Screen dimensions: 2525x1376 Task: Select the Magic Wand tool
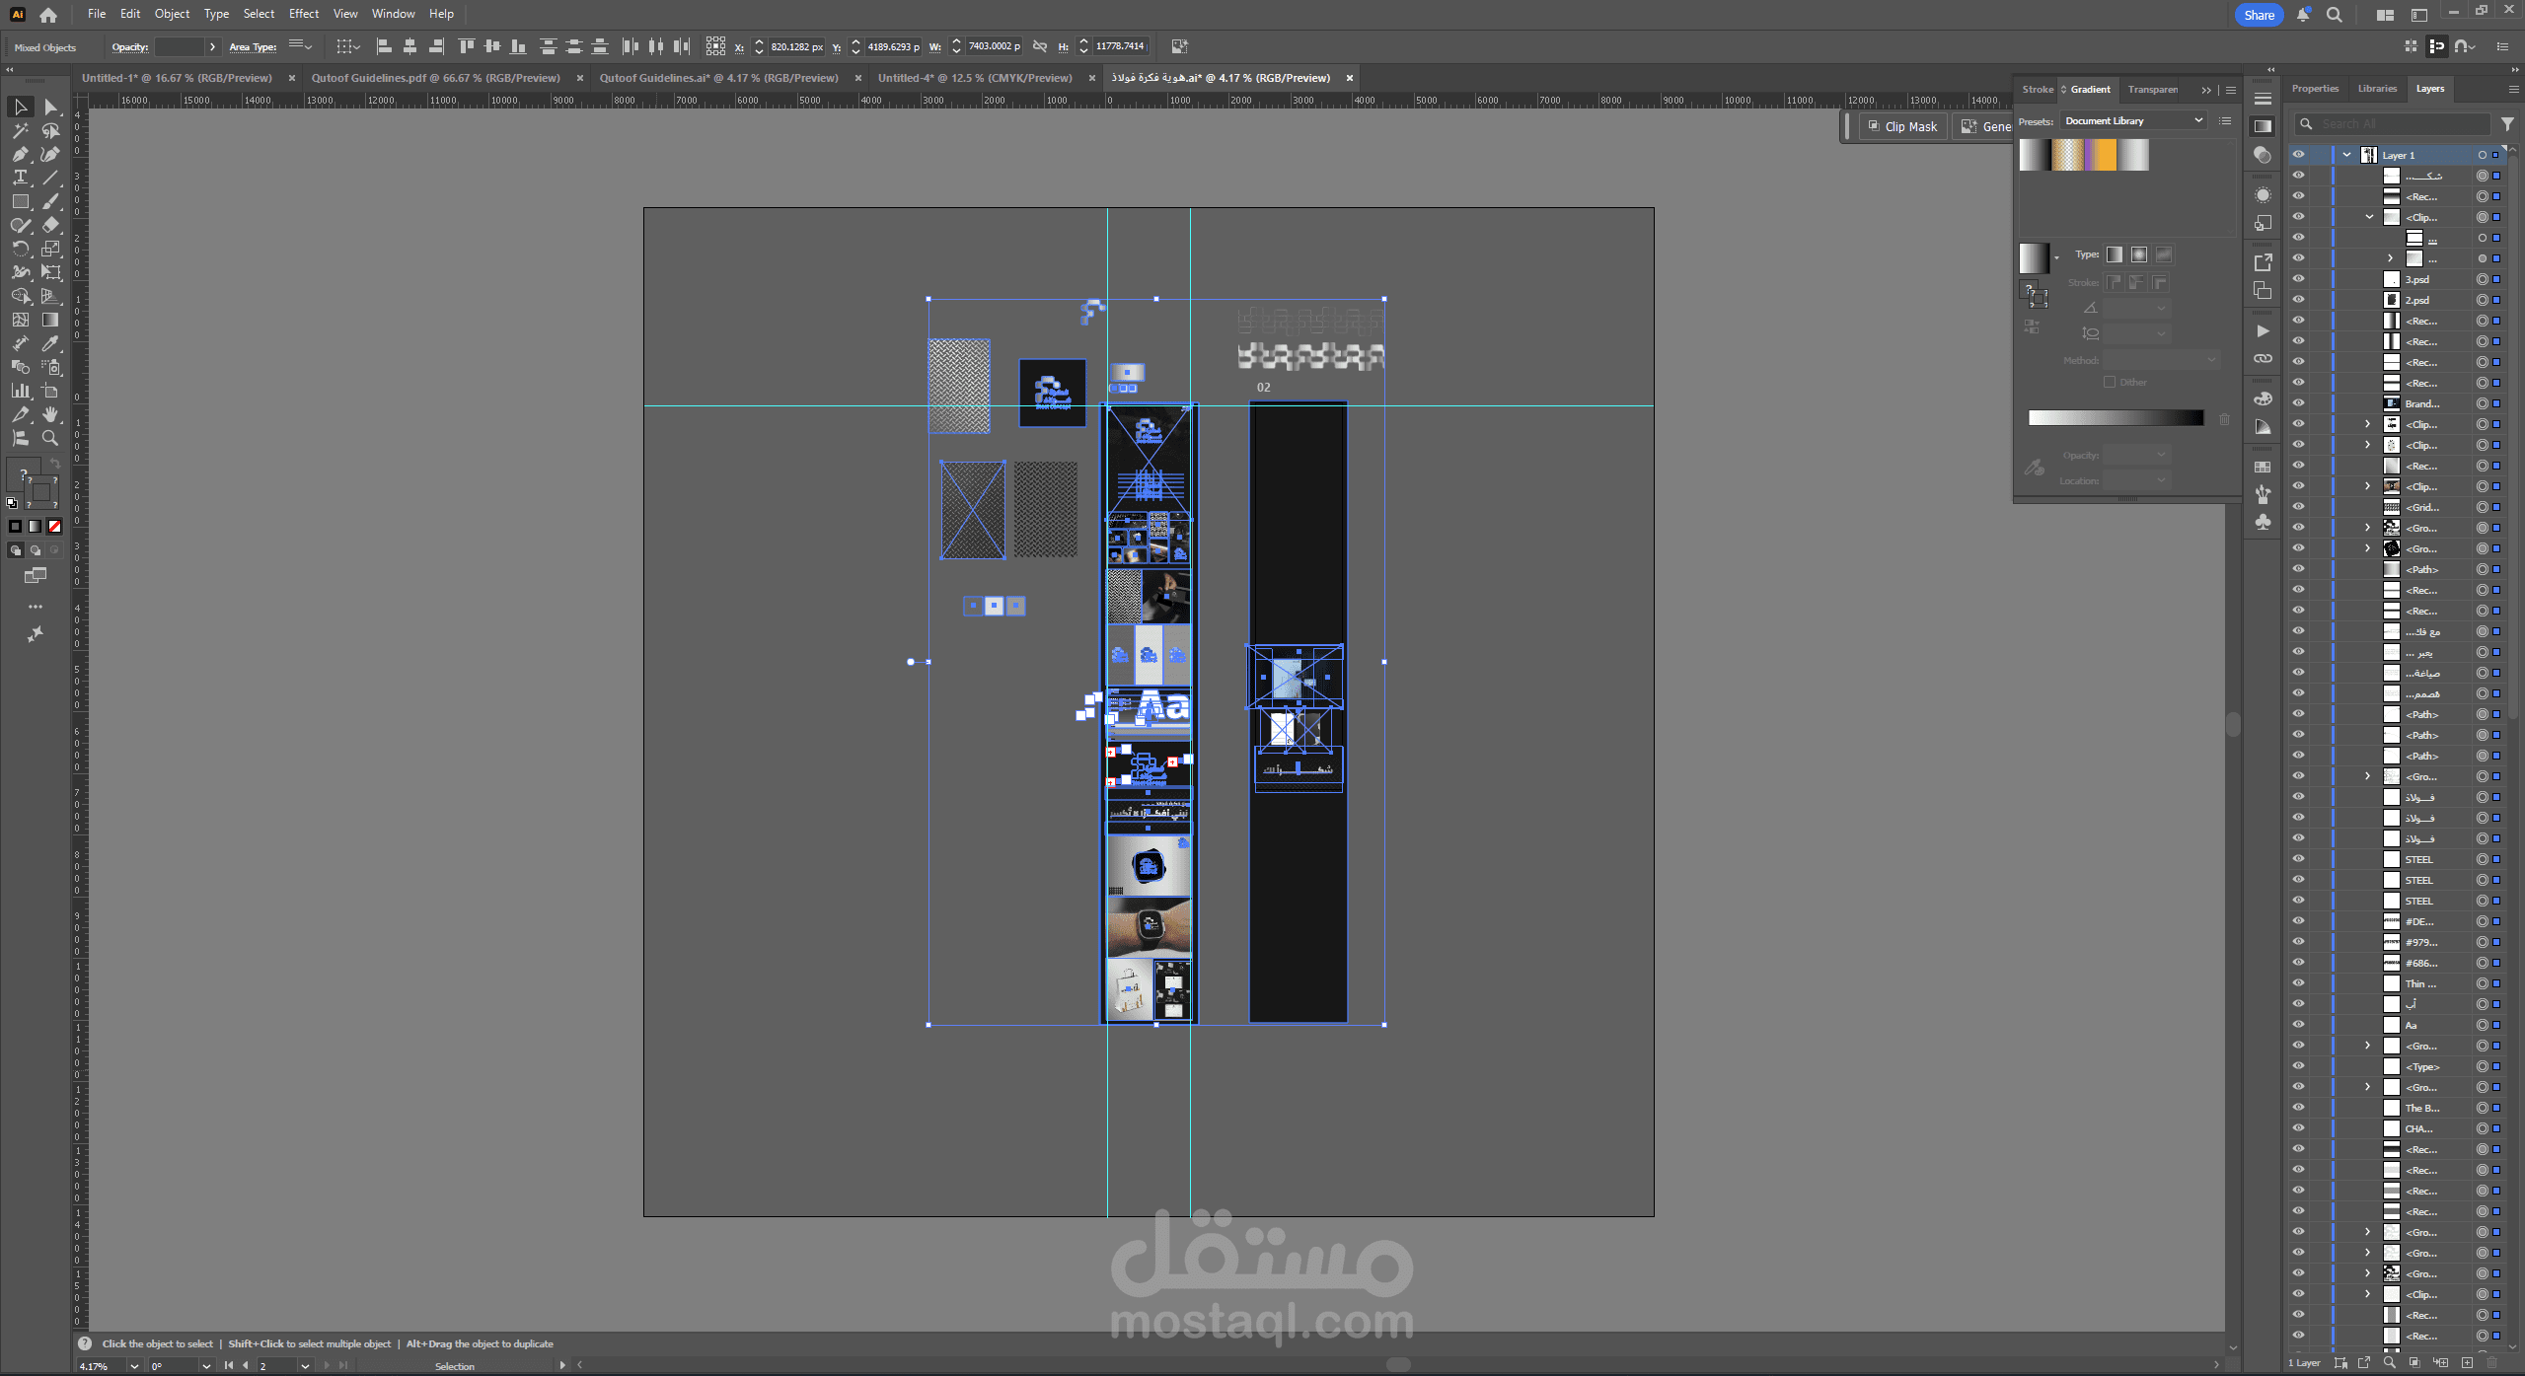coord(20,130)
